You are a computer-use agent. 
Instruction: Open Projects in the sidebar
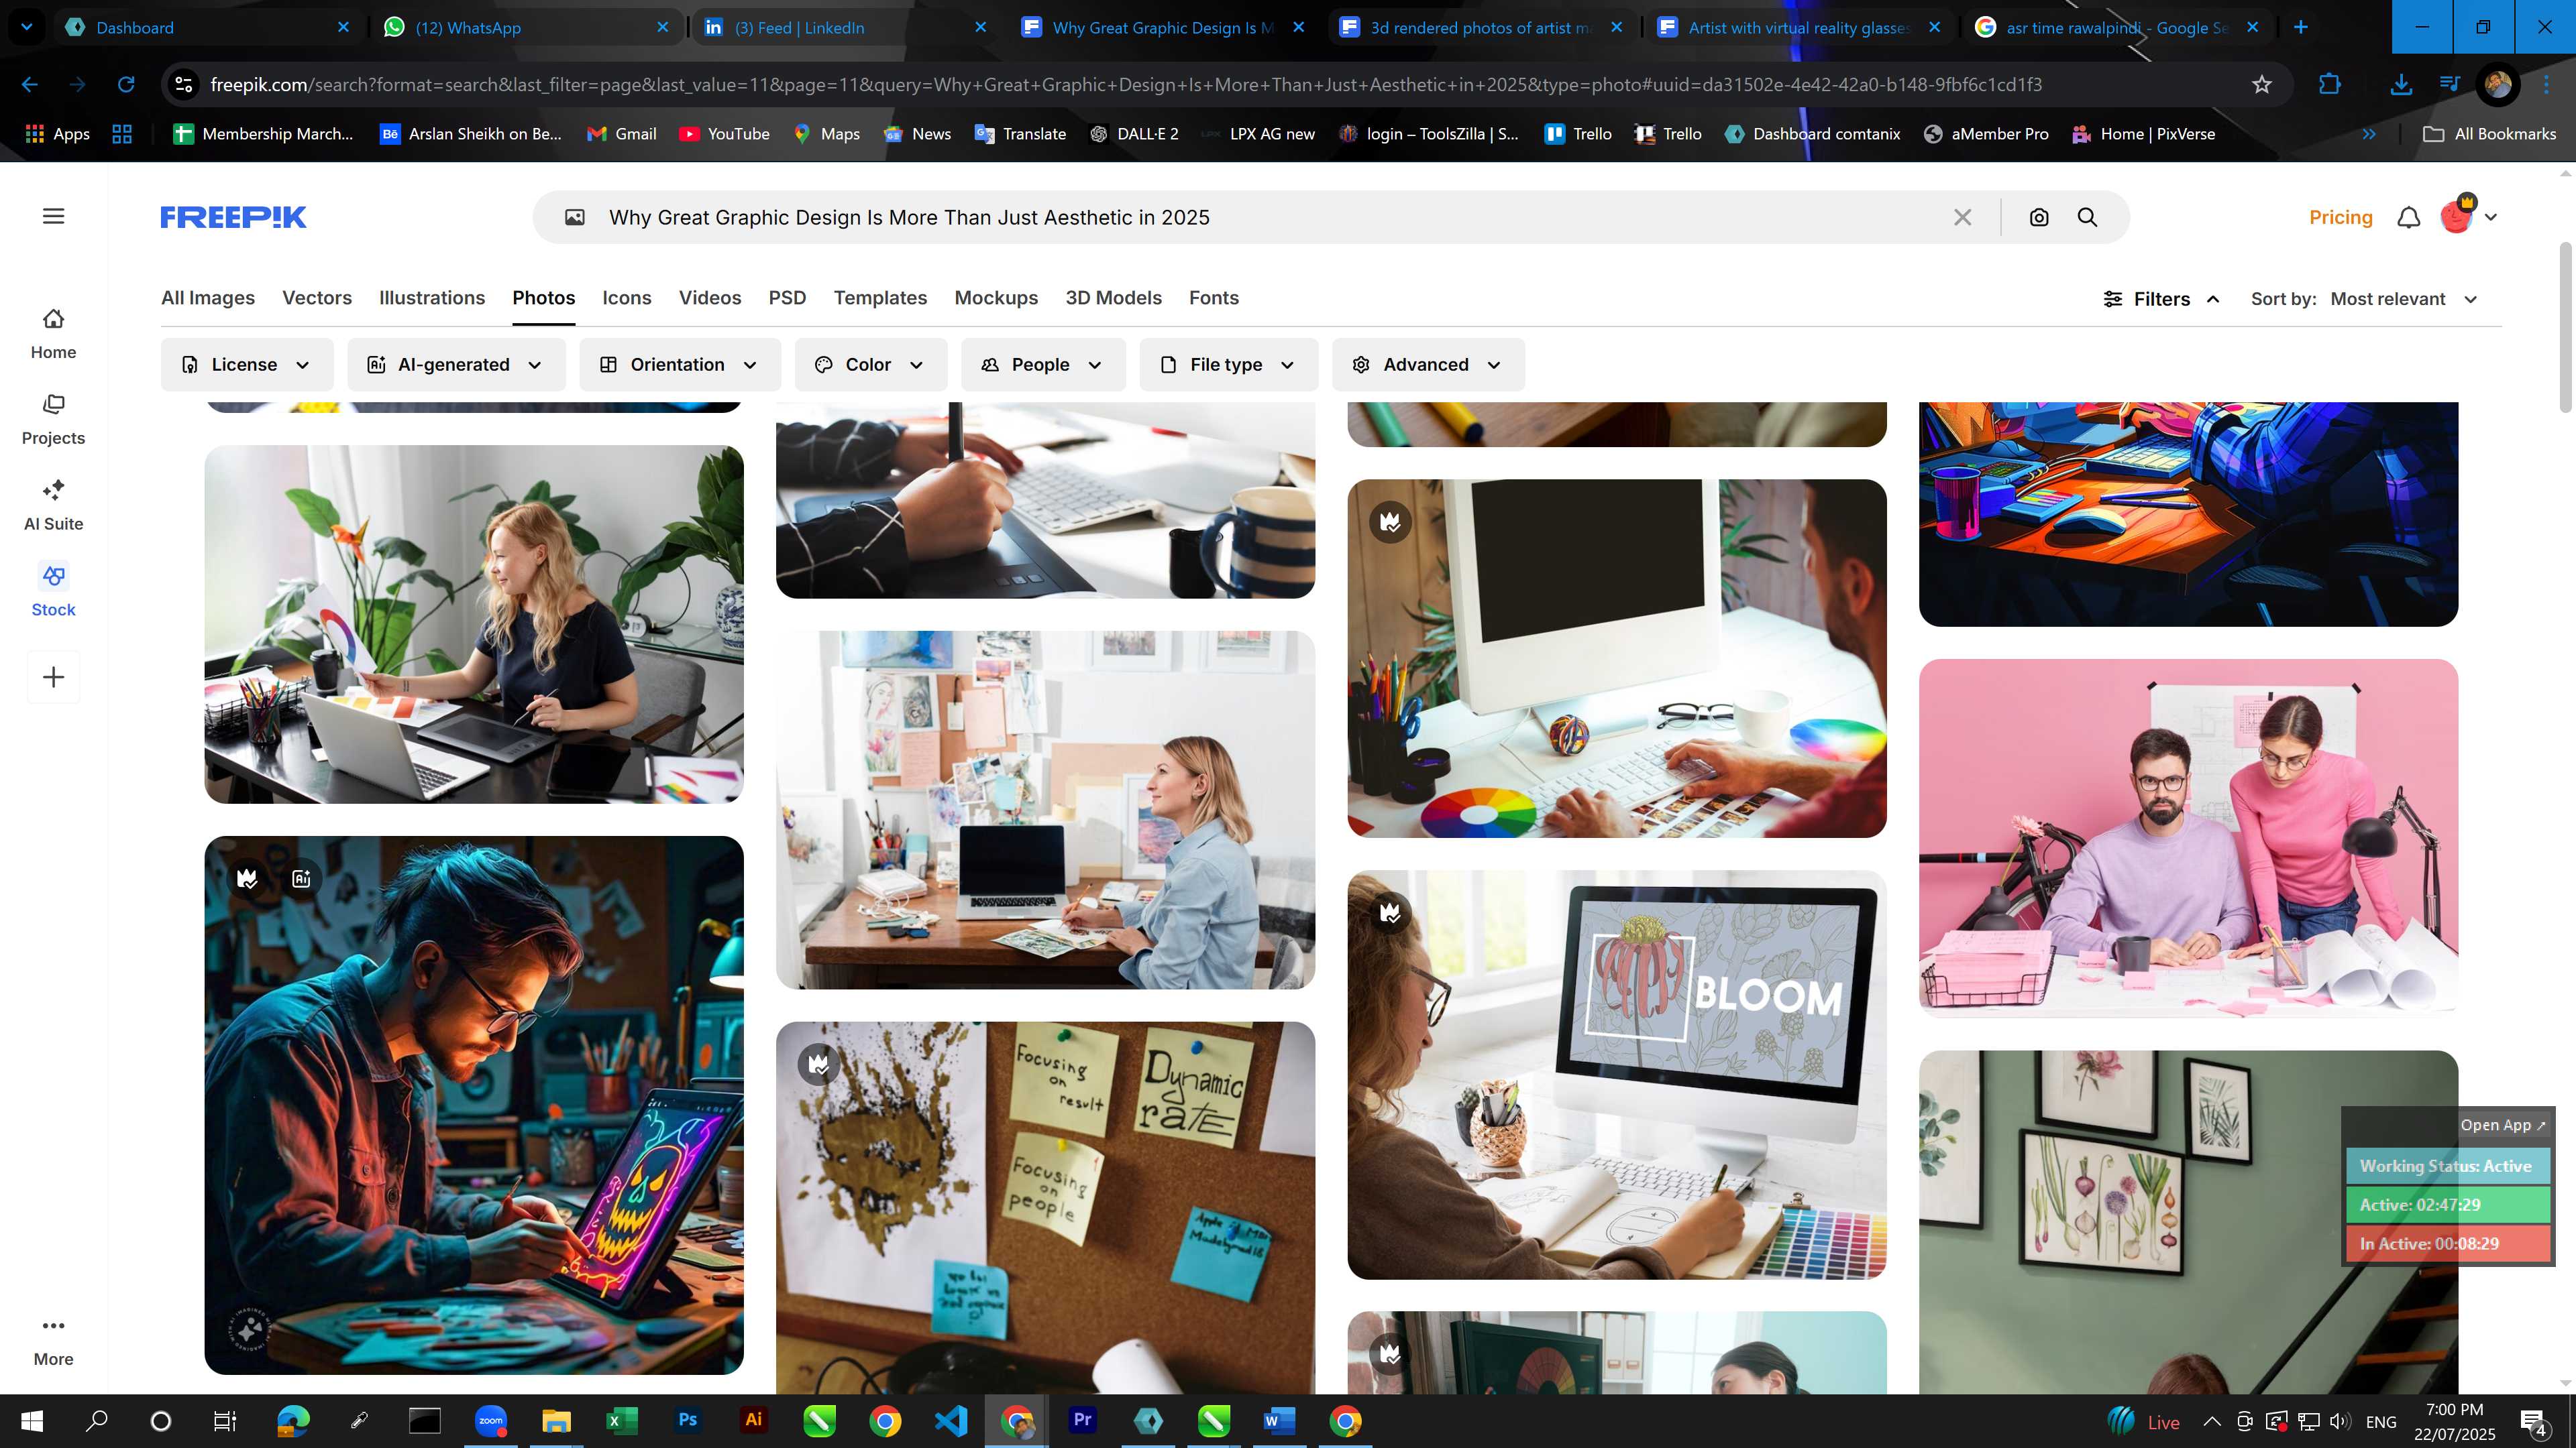(x=53, y=420)
